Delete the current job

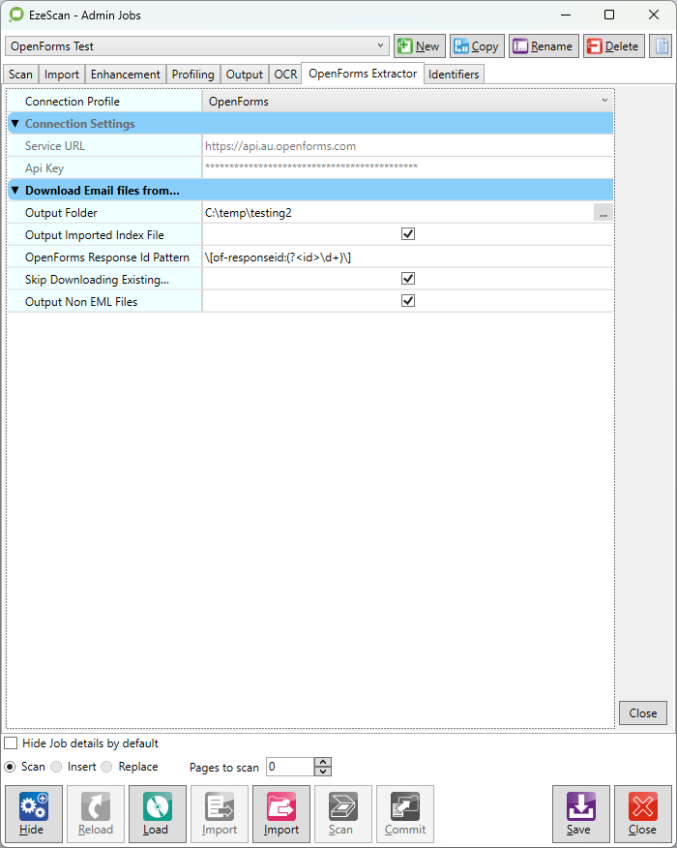point(613,46)
